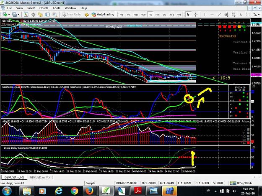
Task: Open the New Chart dropdown arrow
Action: (x=9, y=15)
